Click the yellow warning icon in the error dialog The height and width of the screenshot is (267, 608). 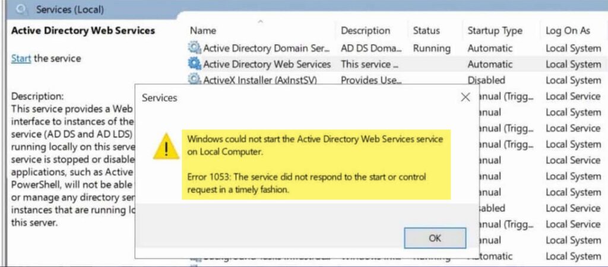click(x=166, y=147)
